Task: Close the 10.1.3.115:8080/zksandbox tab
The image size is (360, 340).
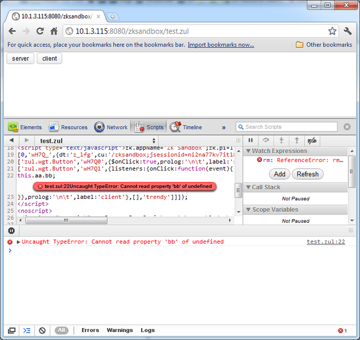Action: (x=98, y=16)
